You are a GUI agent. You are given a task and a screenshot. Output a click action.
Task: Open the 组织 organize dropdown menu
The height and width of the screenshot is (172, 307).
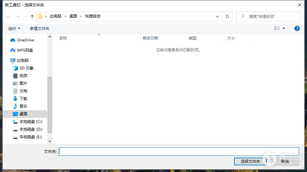point(14,28)
